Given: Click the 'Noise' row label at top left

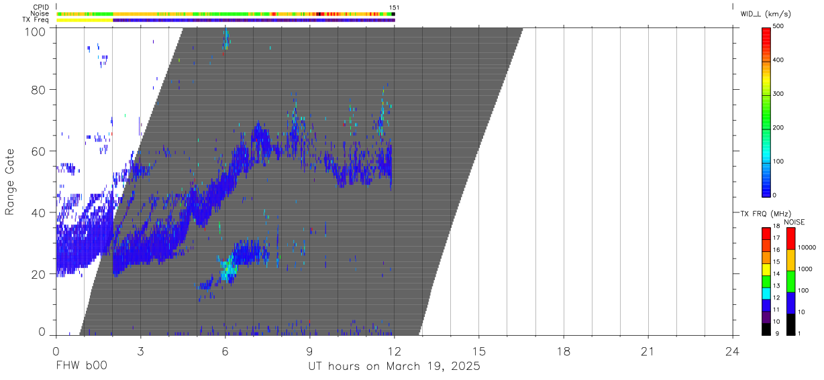Looking at the screenshot, I should coord(41,13).
